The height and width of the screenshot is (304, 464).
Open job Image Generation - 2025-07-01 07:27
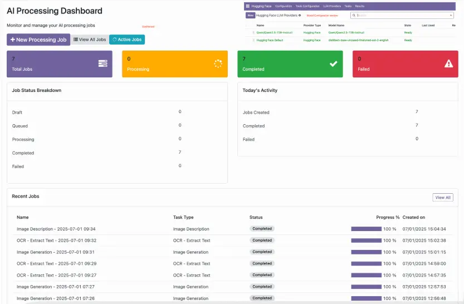coord(56,287)
